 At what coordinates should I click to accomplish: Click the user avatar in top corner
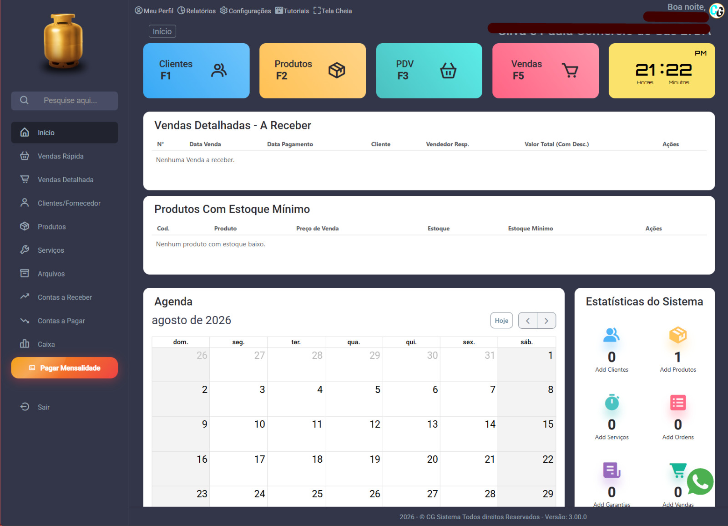pyautogui.click(x=717, y=10)
